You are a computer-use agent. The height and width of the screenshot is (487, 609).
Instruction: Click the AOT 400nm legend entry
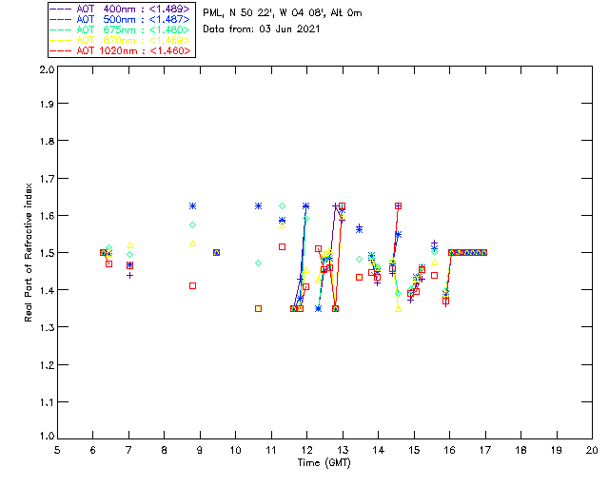pyautogui.click(x=121, y=9)
